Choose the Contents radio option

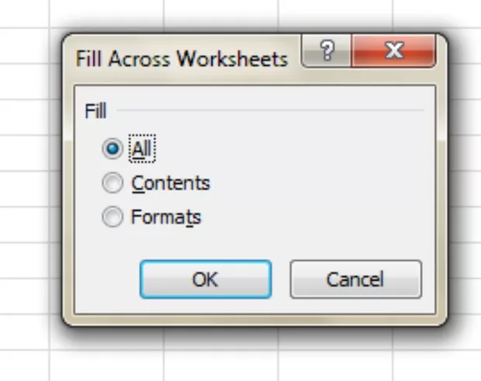113,183
